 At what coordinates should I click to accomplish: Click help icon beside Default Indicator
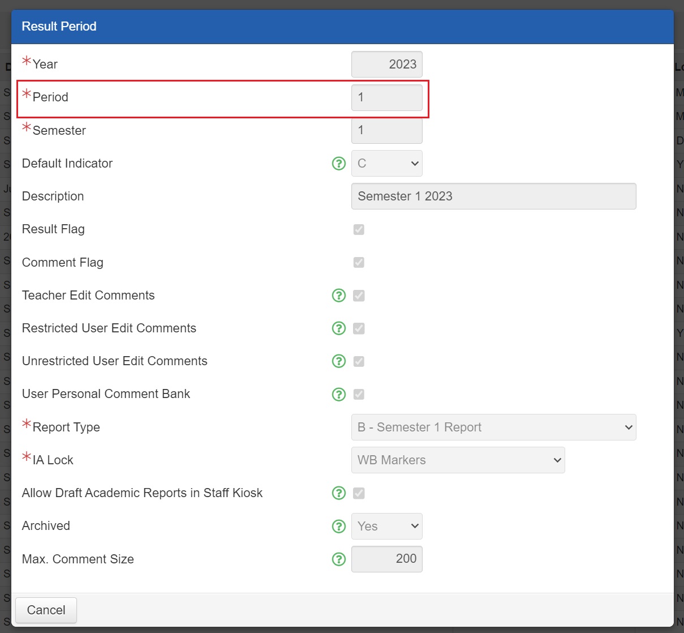tap(338, 164)
